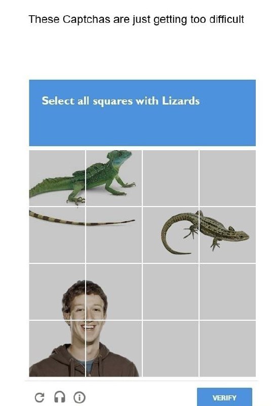Select the tile with striped tail's thick end
272x406 pixels.
point(57,235)
